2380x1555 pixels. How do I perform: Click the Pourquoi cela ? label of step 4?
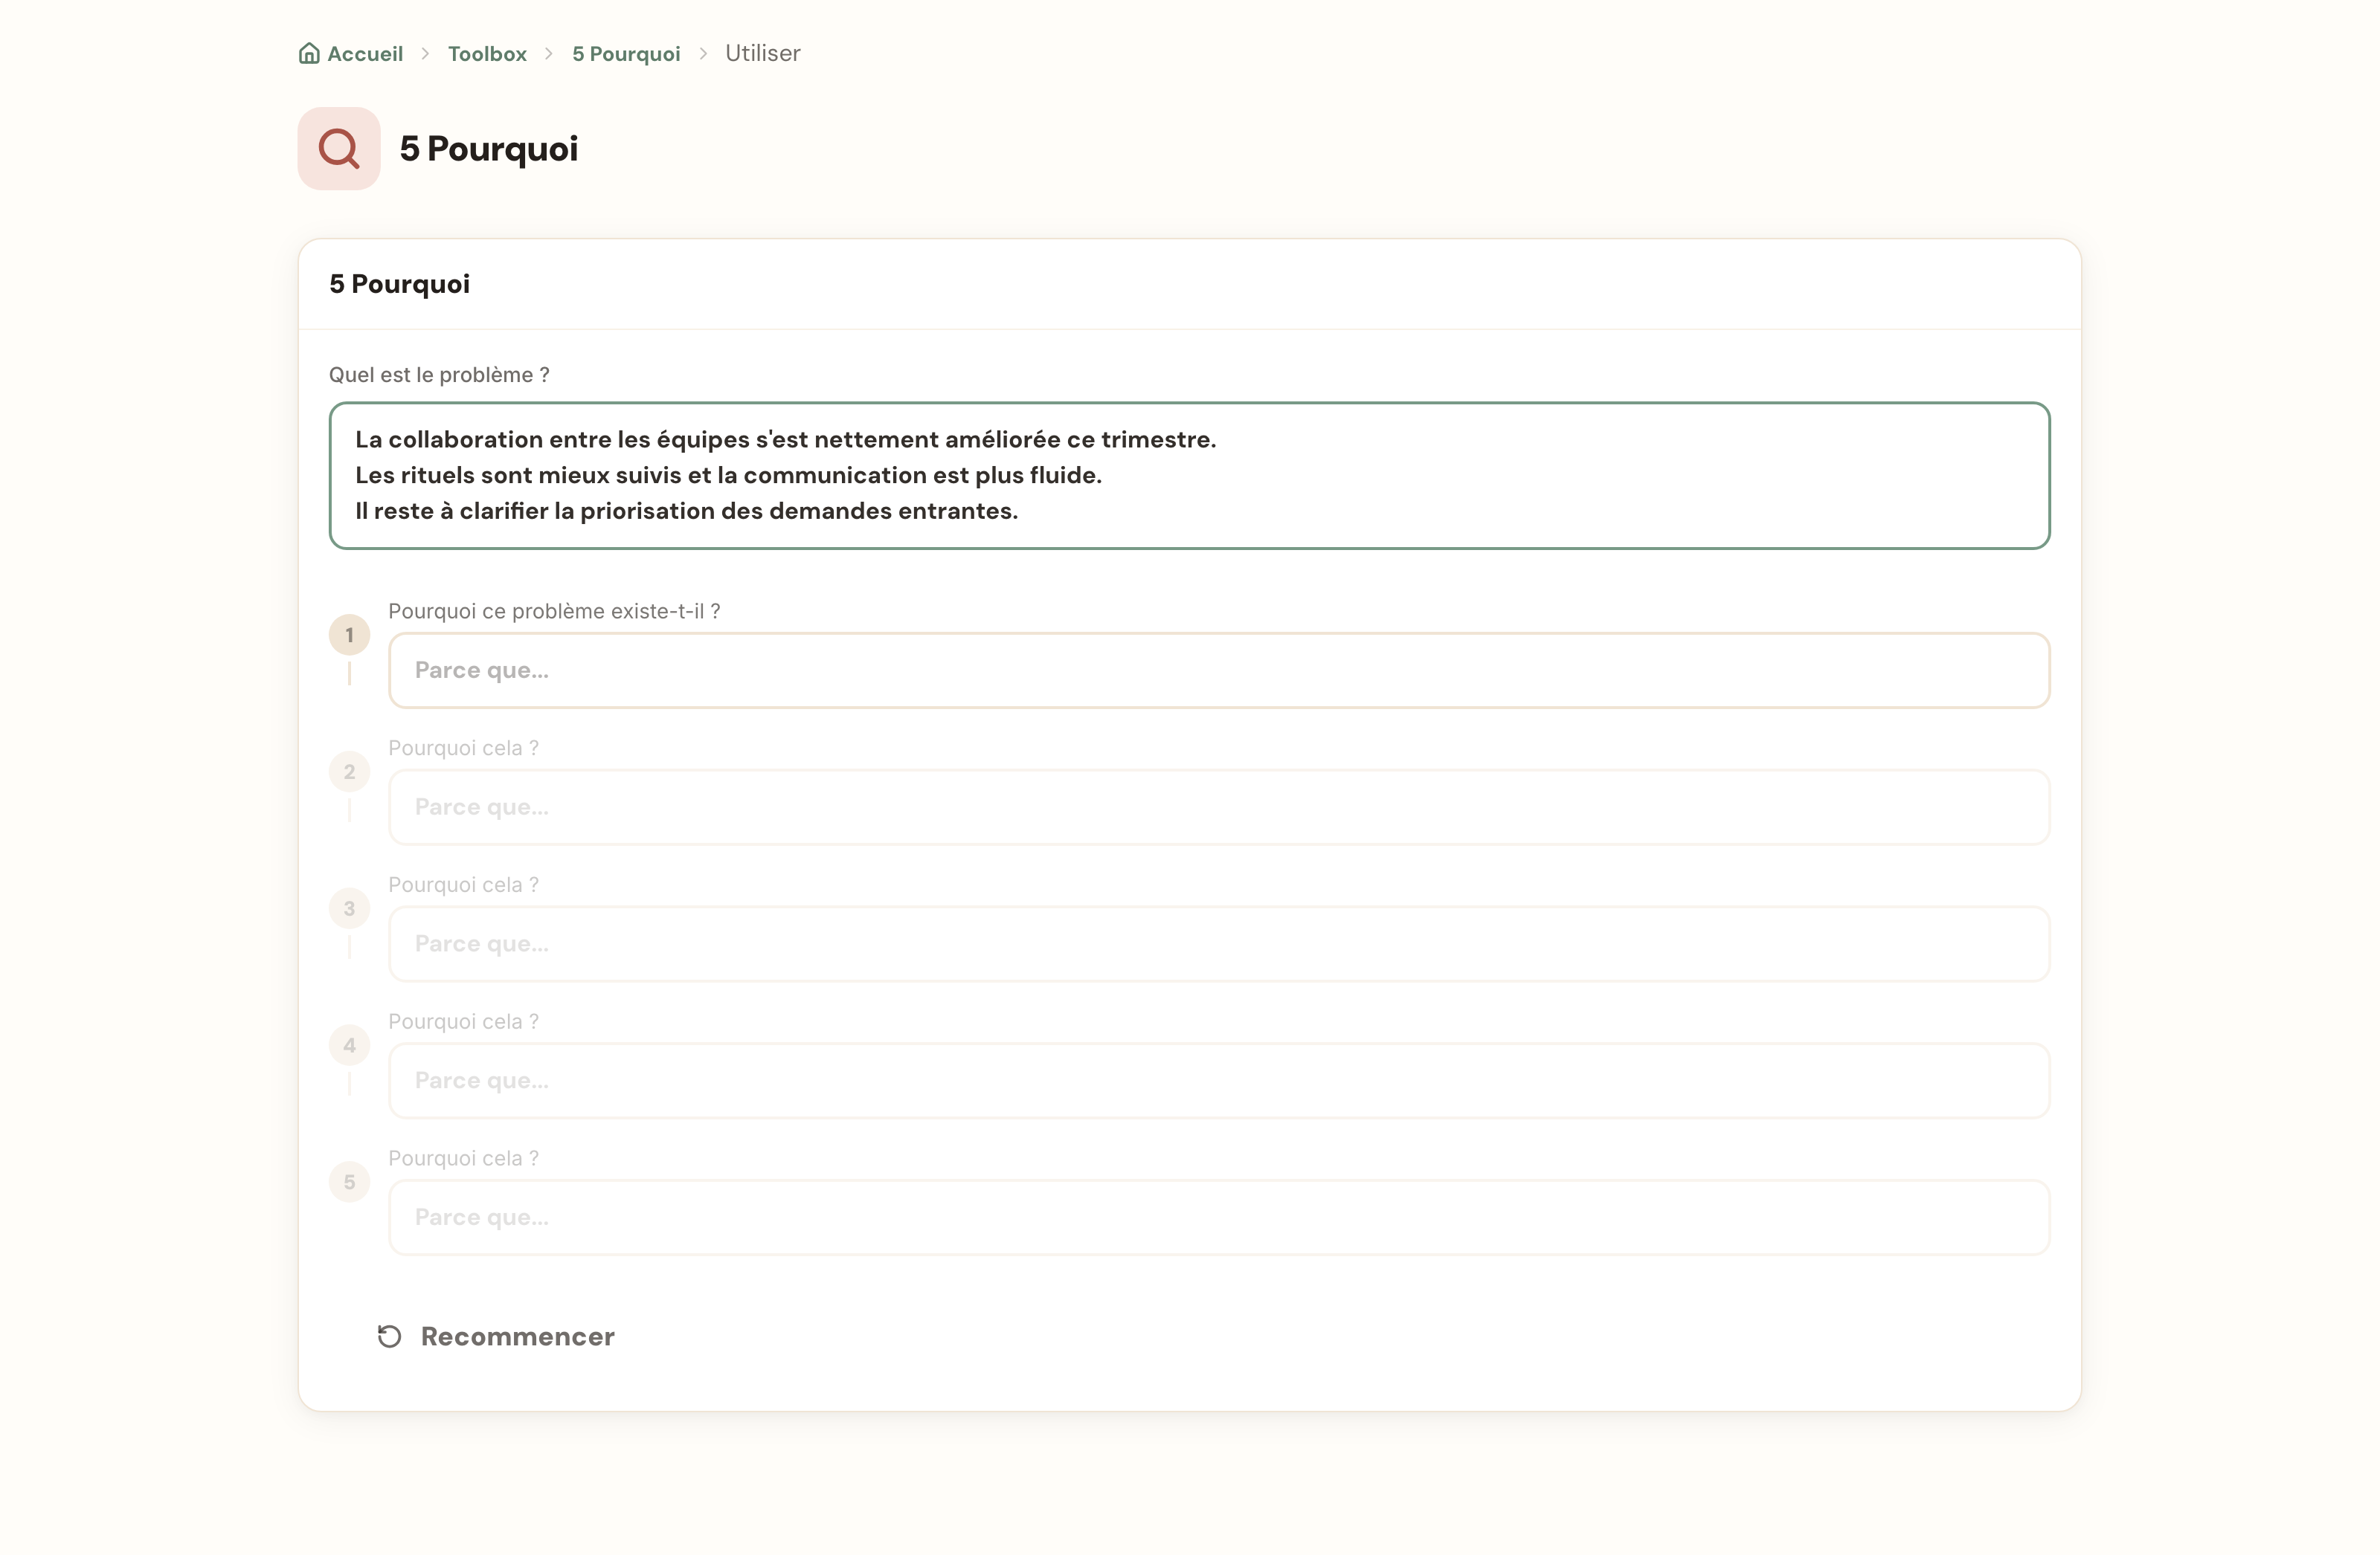pyautogui.click(x=463, y=1021)
